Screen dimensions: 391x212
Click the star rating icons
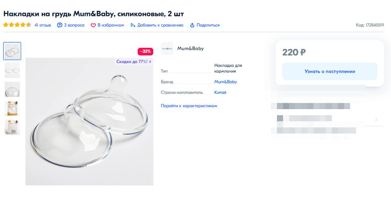pos(17,25)
